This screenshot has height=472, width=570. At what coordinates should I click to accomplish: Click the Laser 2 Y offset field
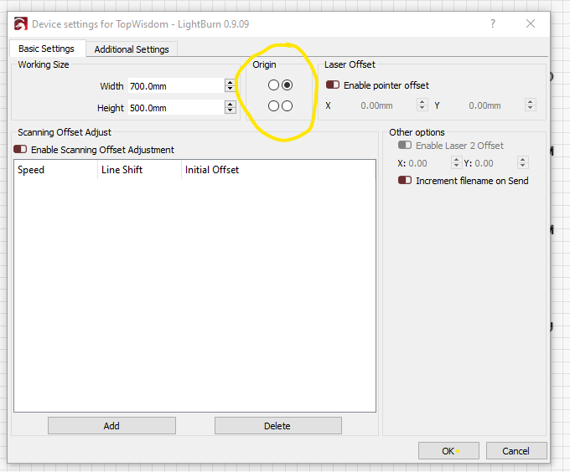coord(495,163)
